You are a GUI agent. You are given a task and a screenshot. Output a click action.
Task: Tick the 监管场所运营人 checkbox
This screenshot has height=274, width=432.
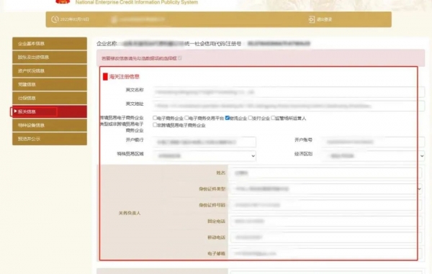click(273, 118)
